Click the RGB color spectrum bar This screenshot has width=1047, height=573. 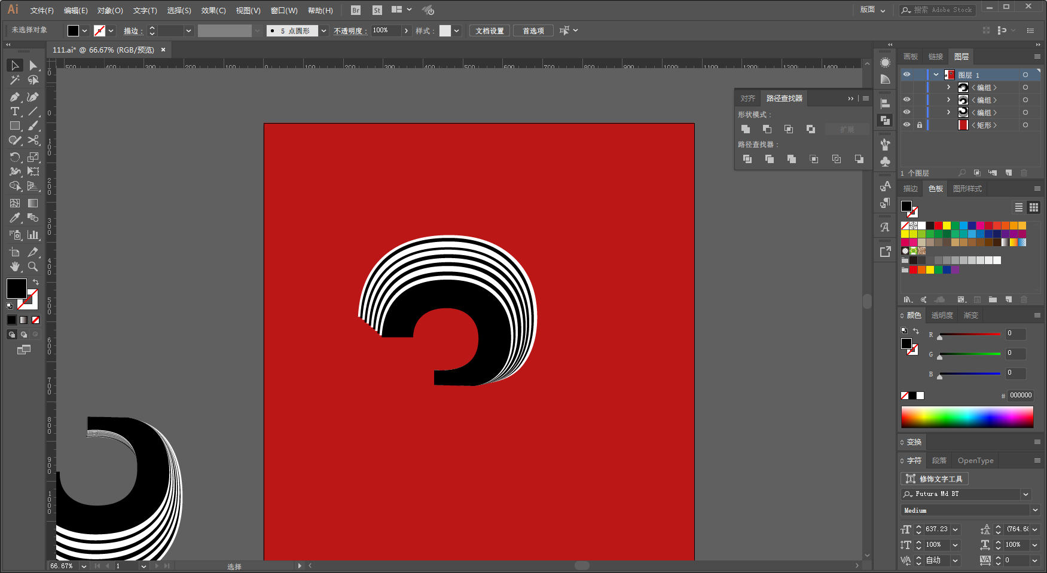[x=967, y=417]
